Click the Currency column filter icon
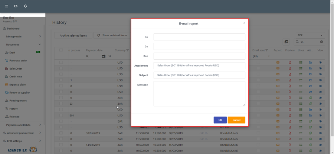334x154 pixels. [127, 50]
